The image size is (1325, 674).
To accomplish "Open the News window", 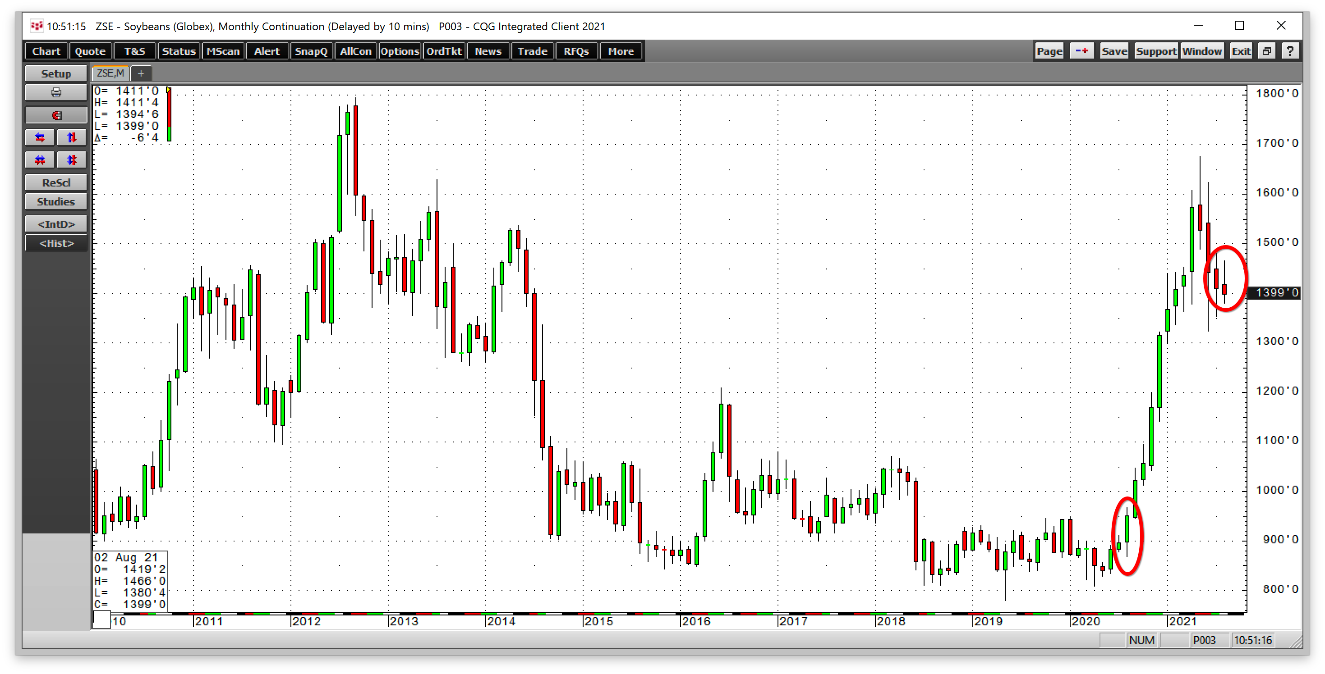I will 488,51.
